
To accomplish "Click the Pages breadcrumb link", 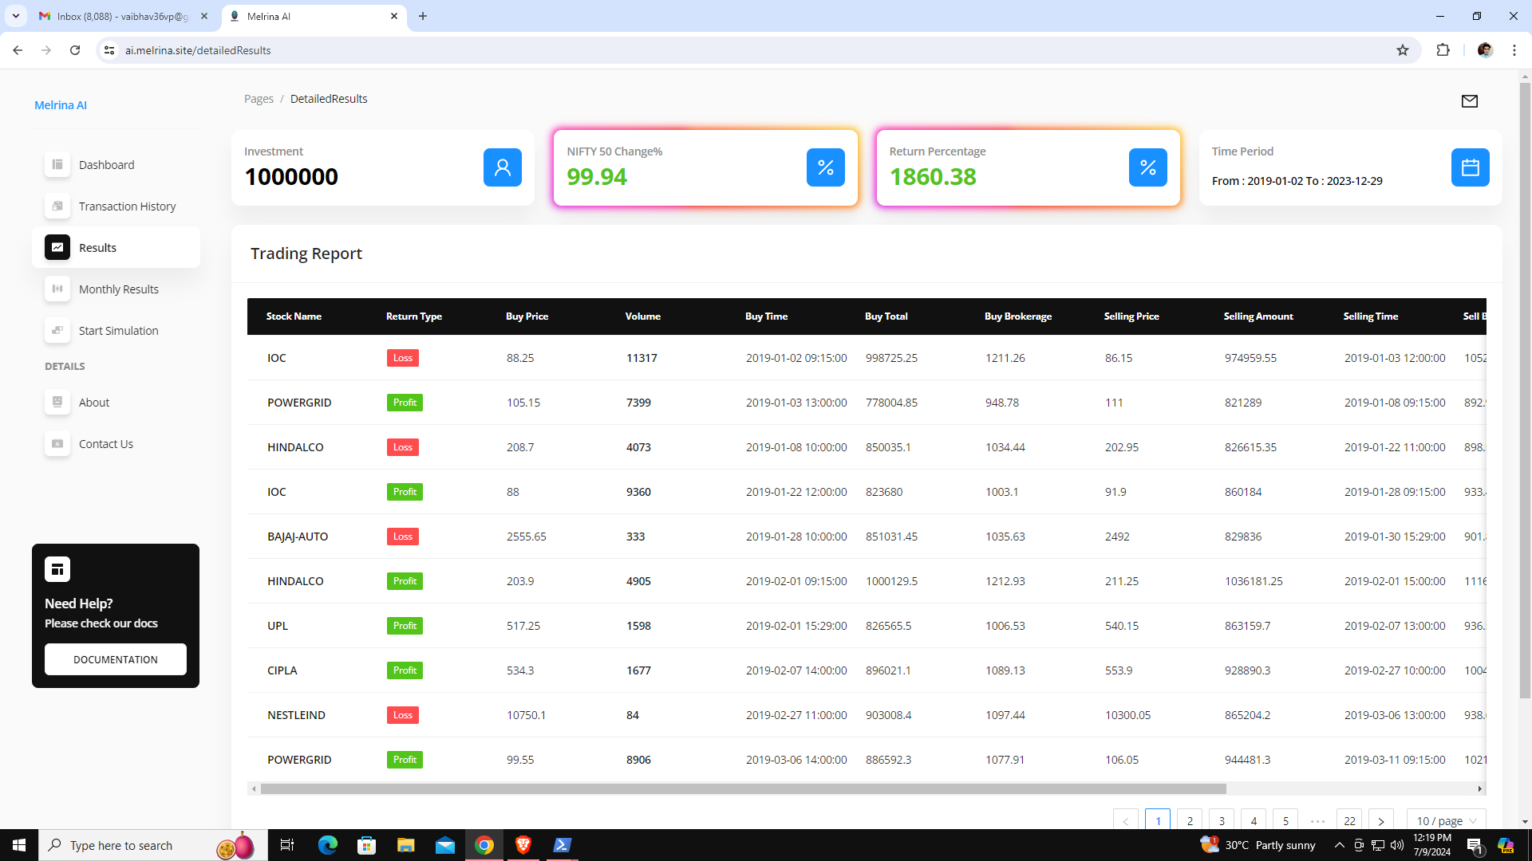I will pos(259,99).
